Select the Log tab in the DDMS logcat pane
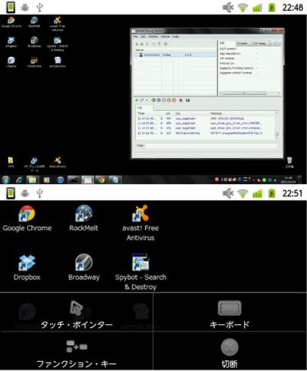This screenshot has width=307, height=371. (144, 107)
